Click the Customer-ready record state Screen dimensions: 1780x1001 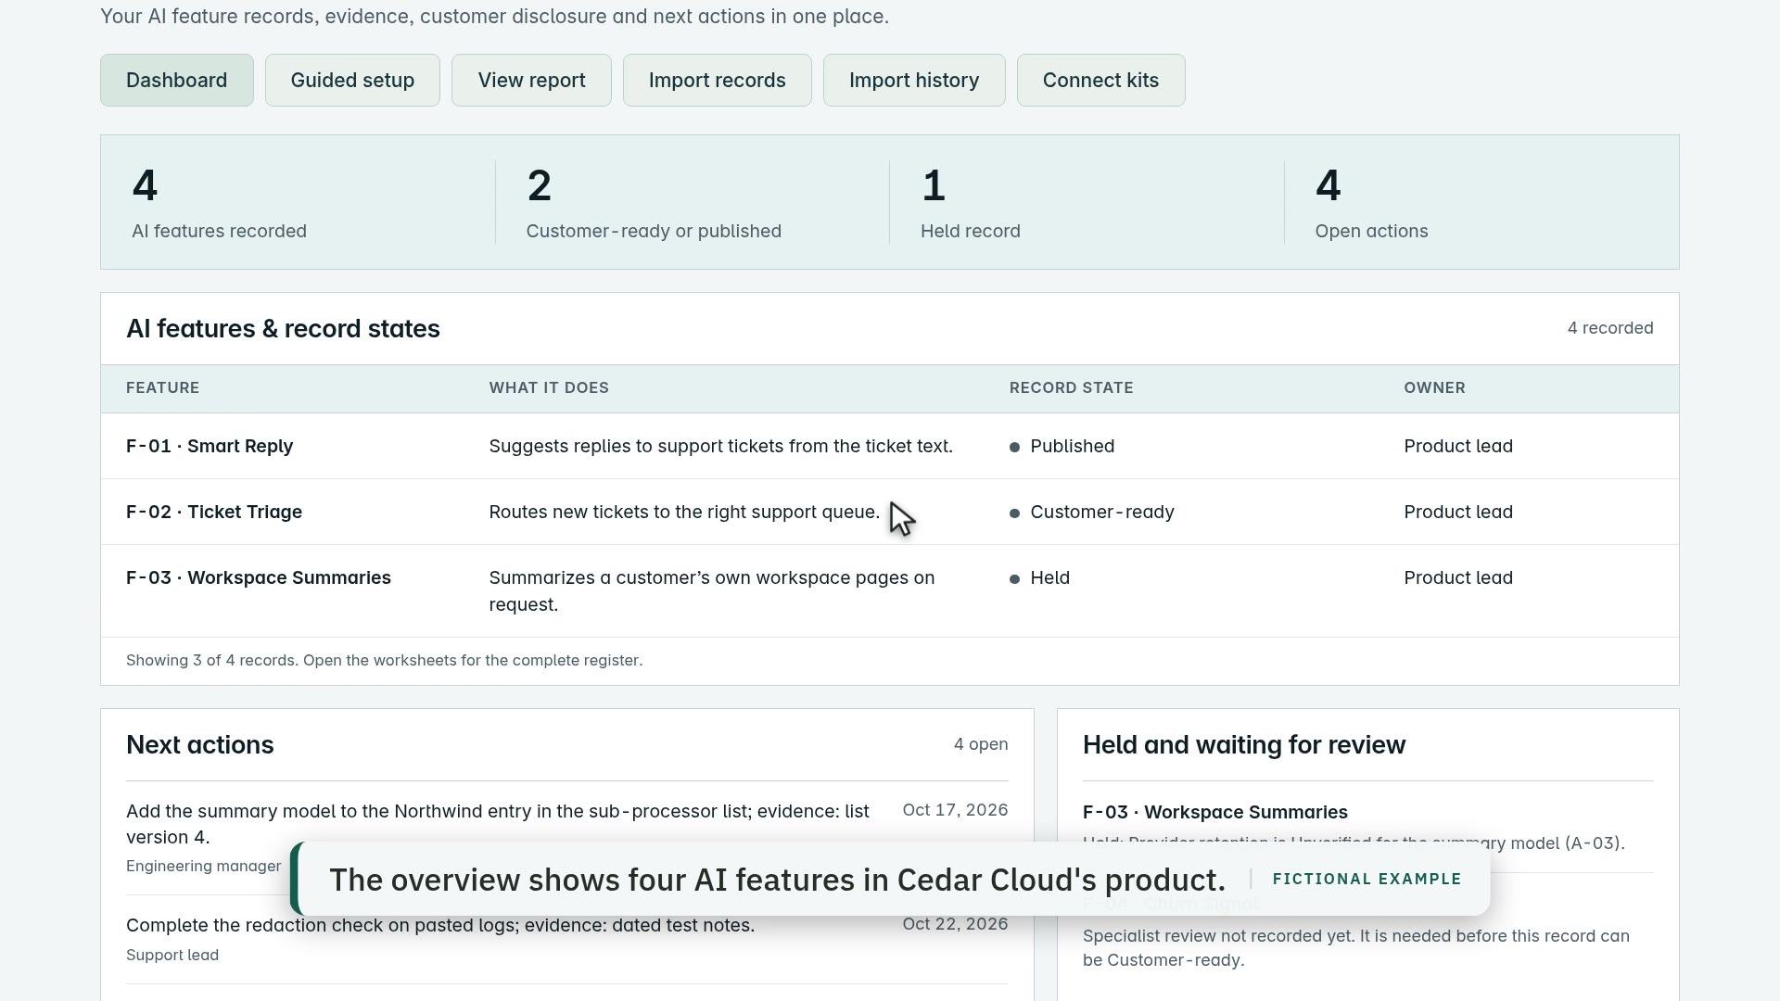click(1092, 512)
